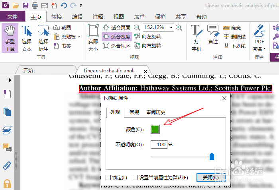The height and width of the screenshot is (190, 279).
Task: Choose 适合宽度 fit width
Action: coord(117,37)
